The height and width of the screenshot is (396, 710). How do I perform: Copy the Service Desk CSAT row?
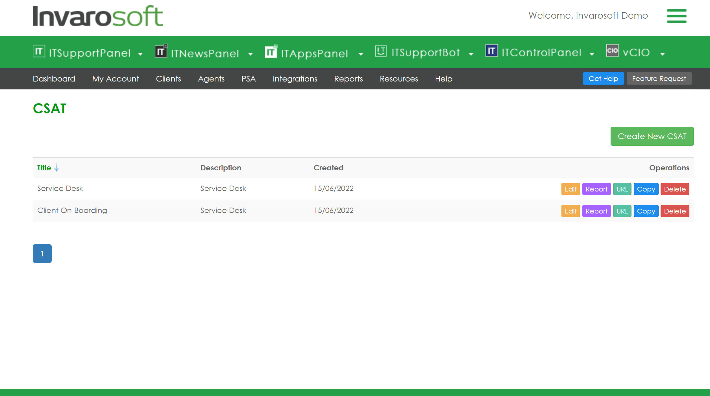646,189
